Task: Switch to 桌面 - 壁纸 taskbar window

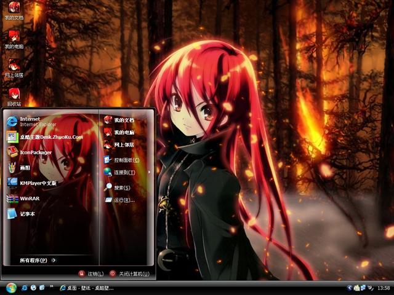Action: pos(87,288)
